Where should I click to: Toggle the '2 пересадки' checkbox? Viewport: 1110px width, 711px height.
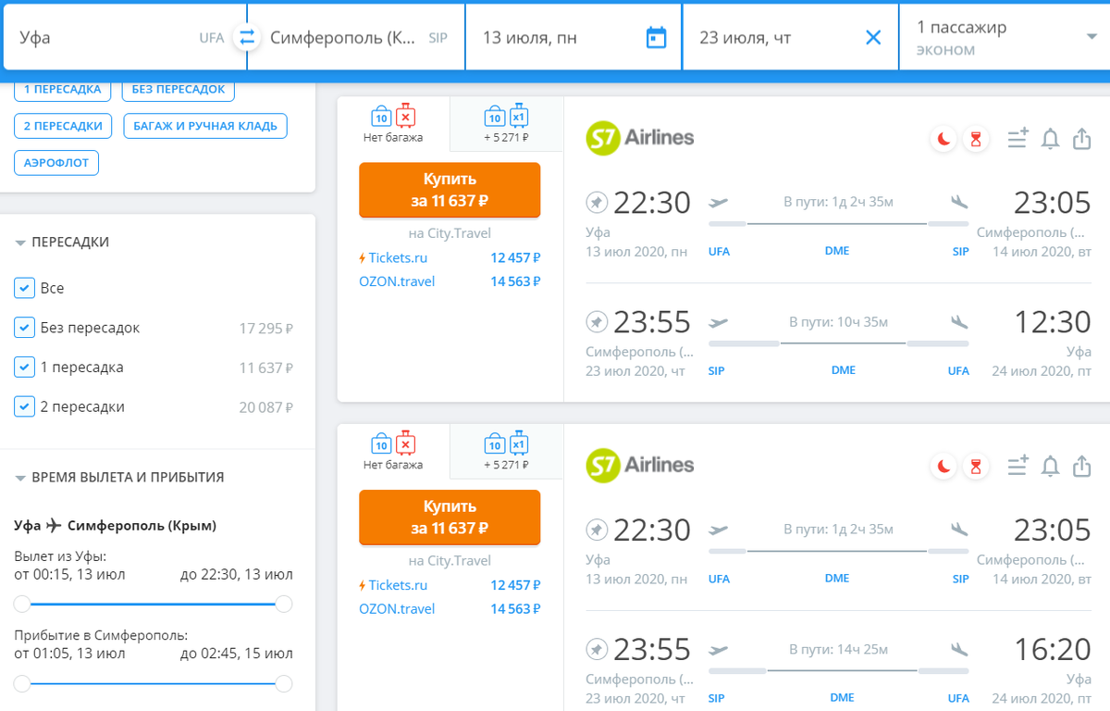(x=25, y=407)
